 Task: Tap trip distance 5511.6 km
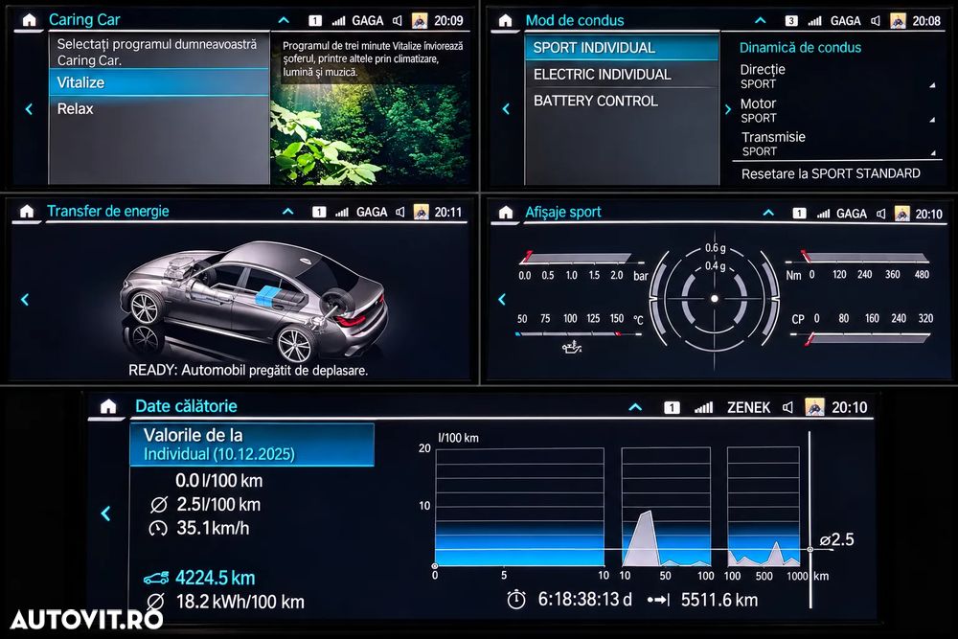719,600
